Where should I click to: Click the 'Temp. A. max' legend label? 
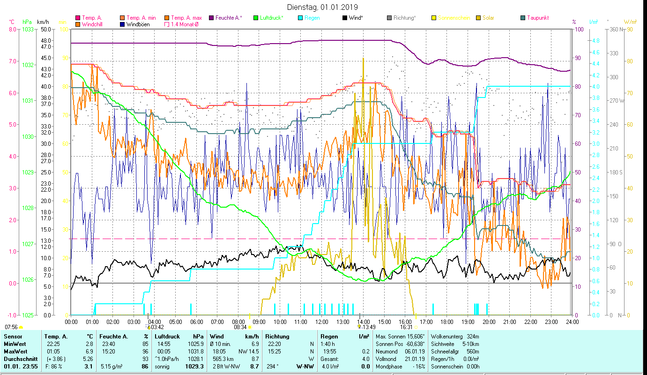186,18
